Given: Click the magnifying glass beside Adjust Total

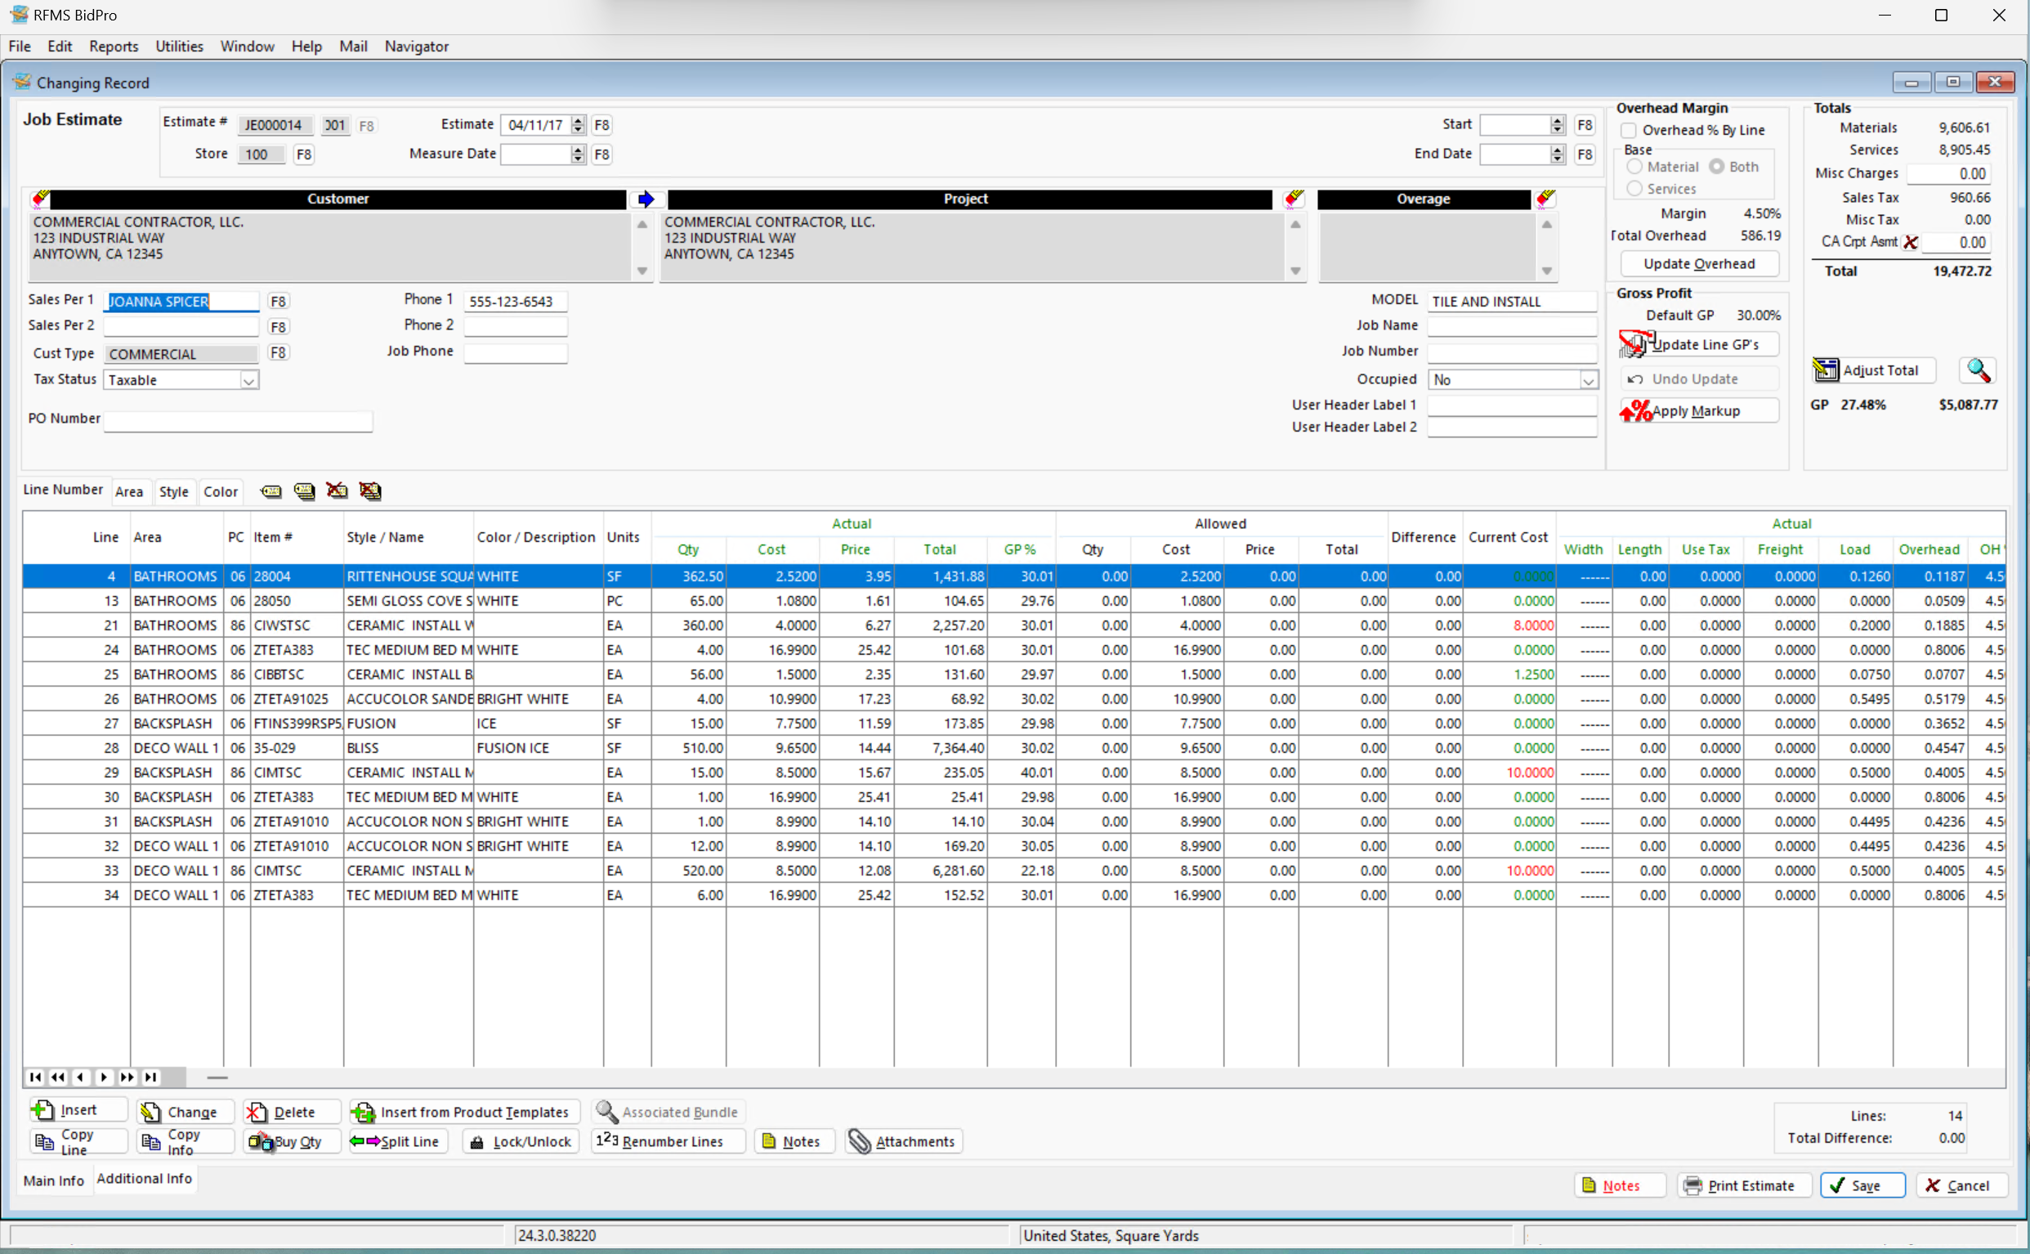Looking at the screenshot, I should coord(1978,371).
